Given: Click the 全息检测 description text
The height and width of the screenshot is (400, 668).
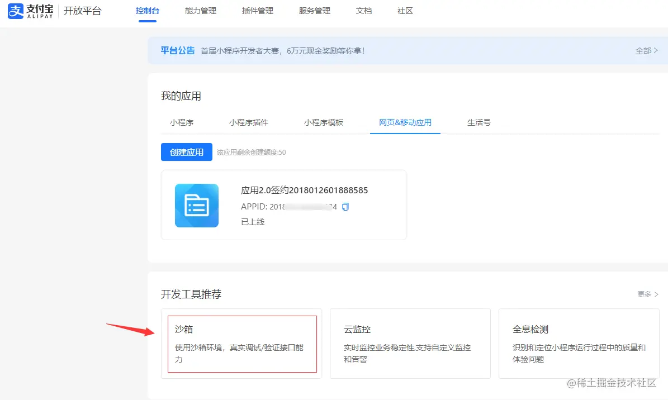Looking at the screenshot, I should 579,353.
